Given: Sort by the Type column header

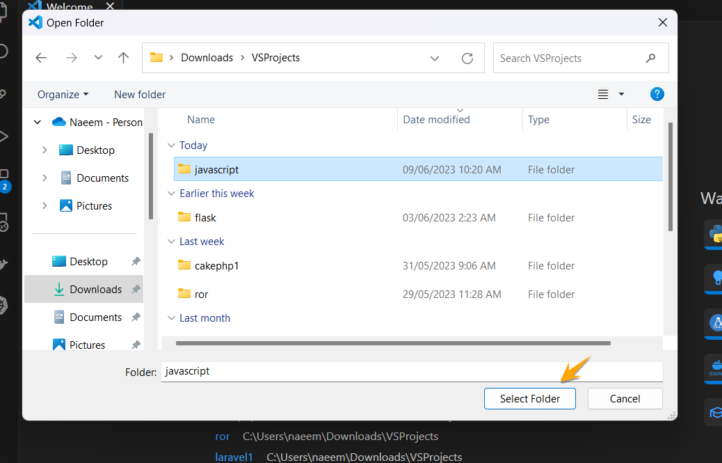Looking at the screenshot, I should tap(538, 120).
